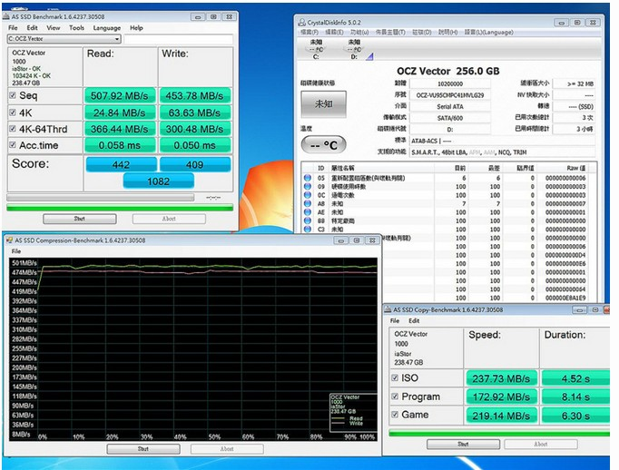Toggle the Game copy test checkbox

click(395, 415)
